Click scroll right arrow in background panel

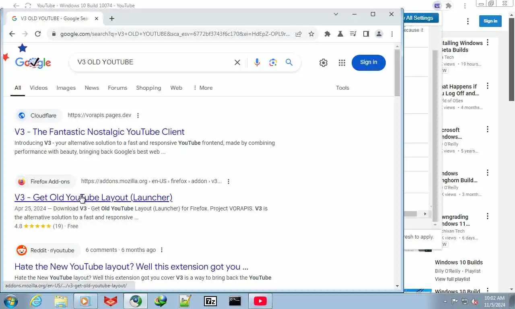point(425,214)
